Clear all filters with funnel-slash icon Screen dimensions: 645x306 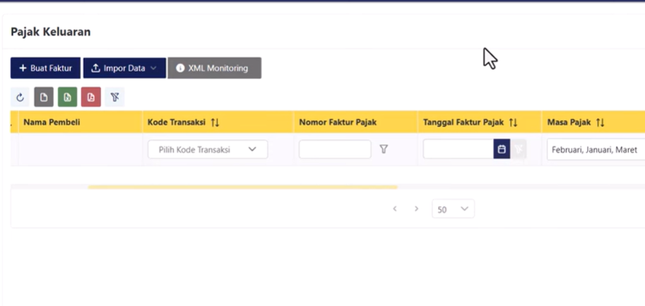point(114,98)
